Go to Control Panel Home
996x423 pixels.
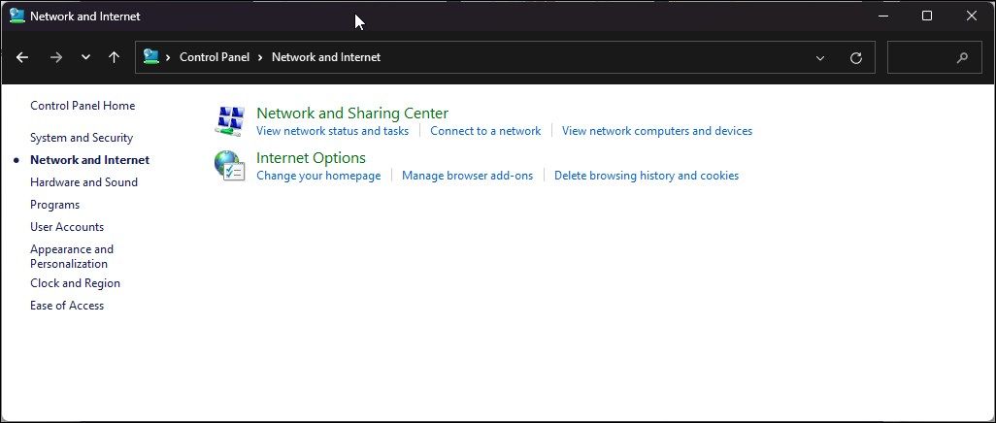(x=83, y=106)
